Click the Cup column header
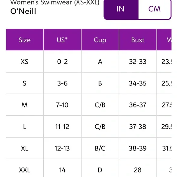Image resolution: width=177 pixels, height=177 pixels. click(x=100, y=40)
